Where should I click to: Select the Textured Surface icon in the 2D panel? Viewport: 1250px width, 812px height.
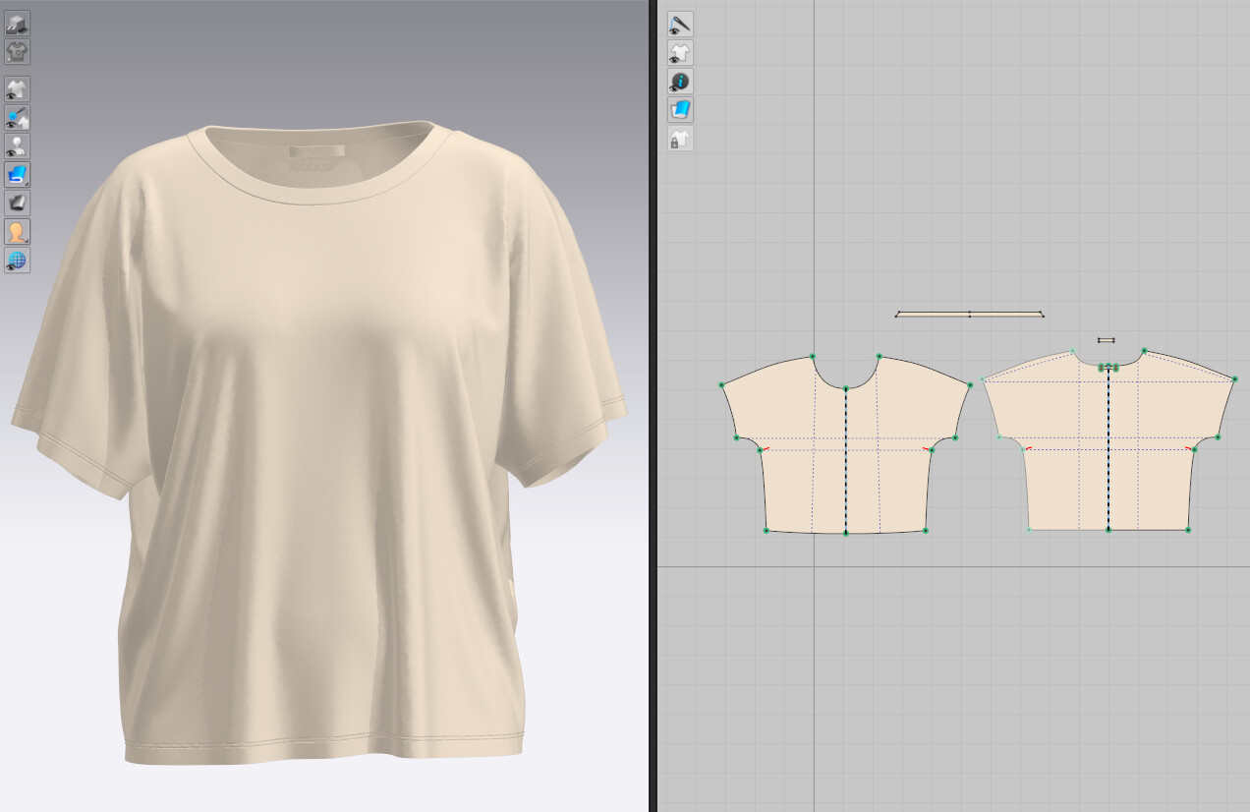(680, 111)
